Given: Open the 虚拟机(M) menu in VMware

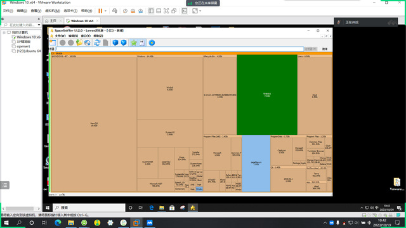Looking at the screenshot, I should tap(53, 11).
